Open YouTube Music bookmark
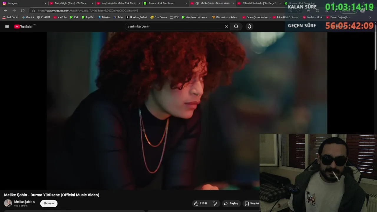This screenshot has width=377, height=212. click(x=313, y=17)
